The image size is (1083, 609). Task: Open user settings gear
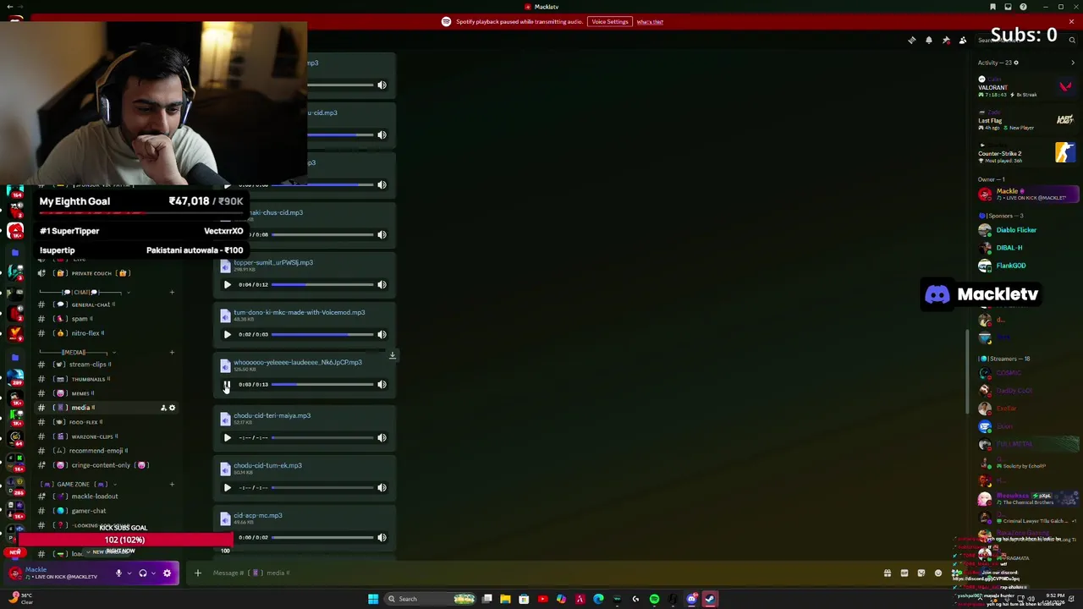(x=167, y=573)
